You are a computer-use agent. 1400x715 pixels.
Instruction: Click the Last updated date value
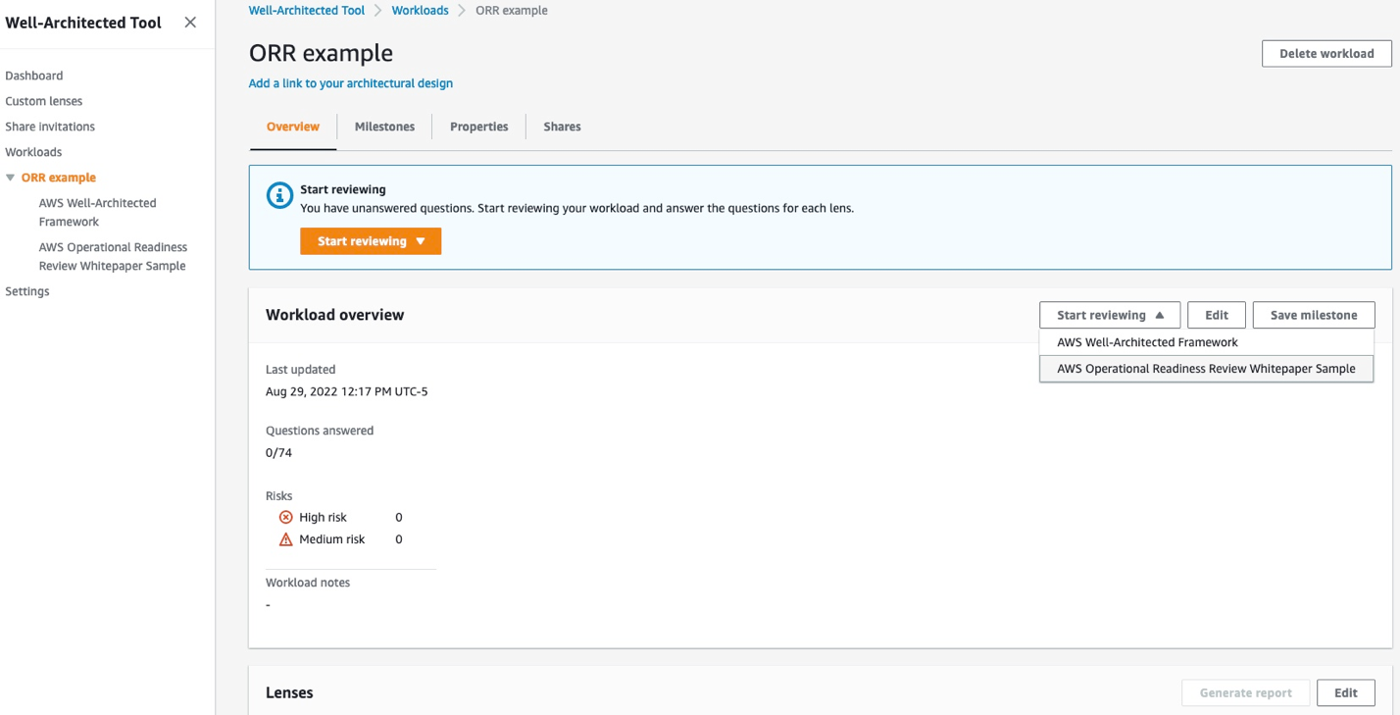347,391
